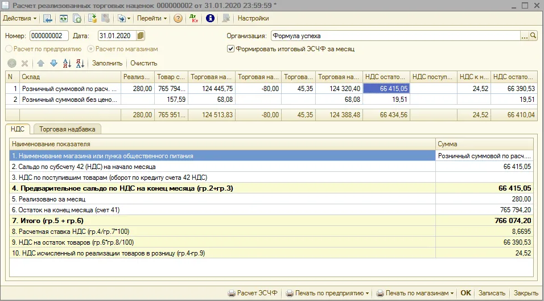This screenshot has width=544, height=301.
Task: Click the add row icon
Action: click(12, 63)
